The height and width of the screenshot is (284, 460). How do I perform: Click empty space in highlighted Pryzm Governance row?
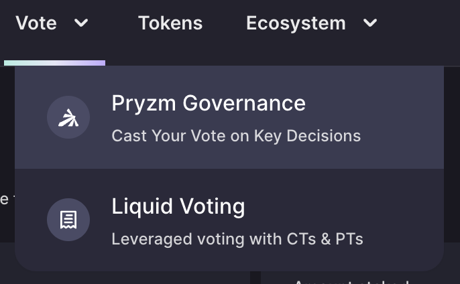[x=402, y=117]
